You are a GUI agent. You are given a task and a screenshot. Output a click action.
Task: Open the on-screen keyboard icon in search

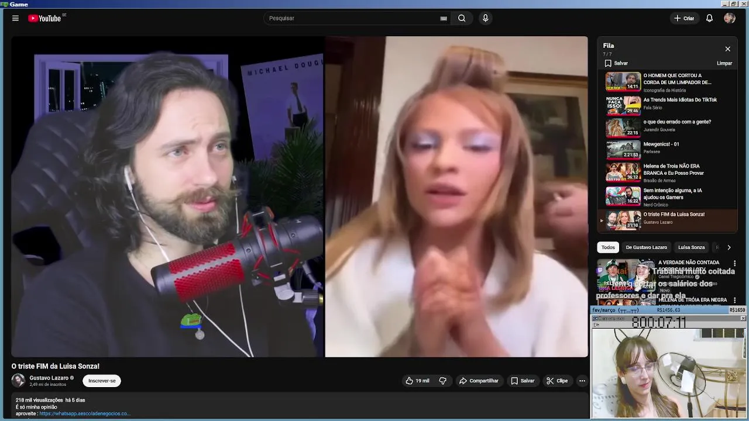[x=444, y=18]
